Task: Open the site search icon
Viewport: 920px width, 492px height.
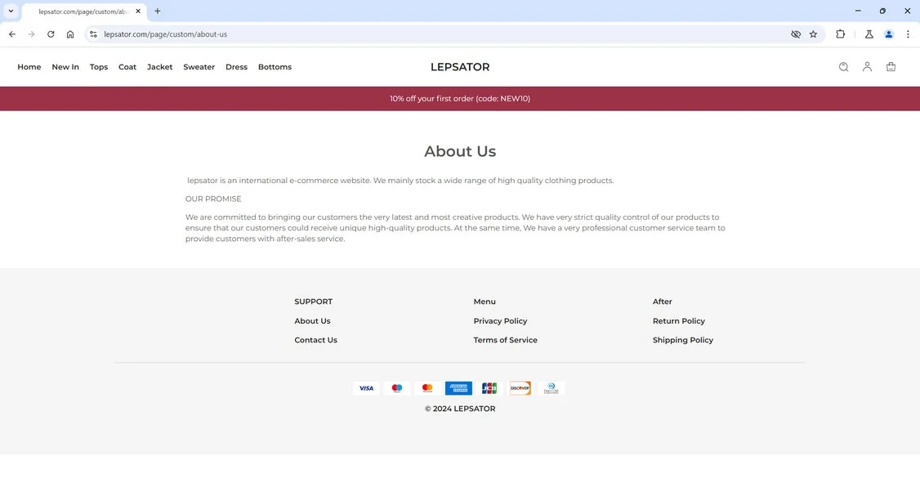Action: [x=843, y=67]
